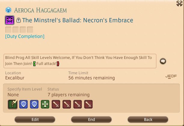Click the JEDF language indicator

pyautogui.click(x=171, y=76)
